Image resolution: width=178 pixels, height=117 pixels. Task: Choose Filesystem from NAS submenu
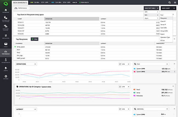pos(166,18)
